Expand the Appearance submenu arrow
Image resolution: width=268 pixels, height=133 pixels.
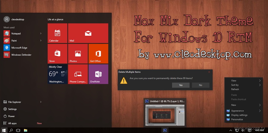coord(260,111)
